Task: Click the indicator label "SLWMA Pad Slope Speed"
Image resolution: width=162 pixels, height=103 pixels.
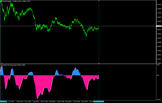Action: click(10, 65)
